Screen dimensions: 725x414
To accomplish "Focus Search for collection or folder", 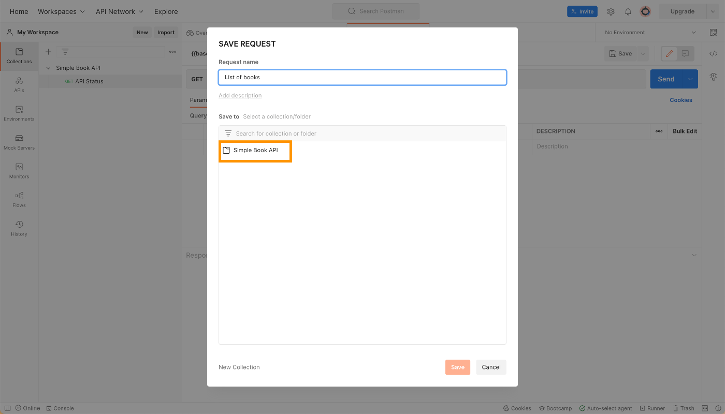I will 363,134.
